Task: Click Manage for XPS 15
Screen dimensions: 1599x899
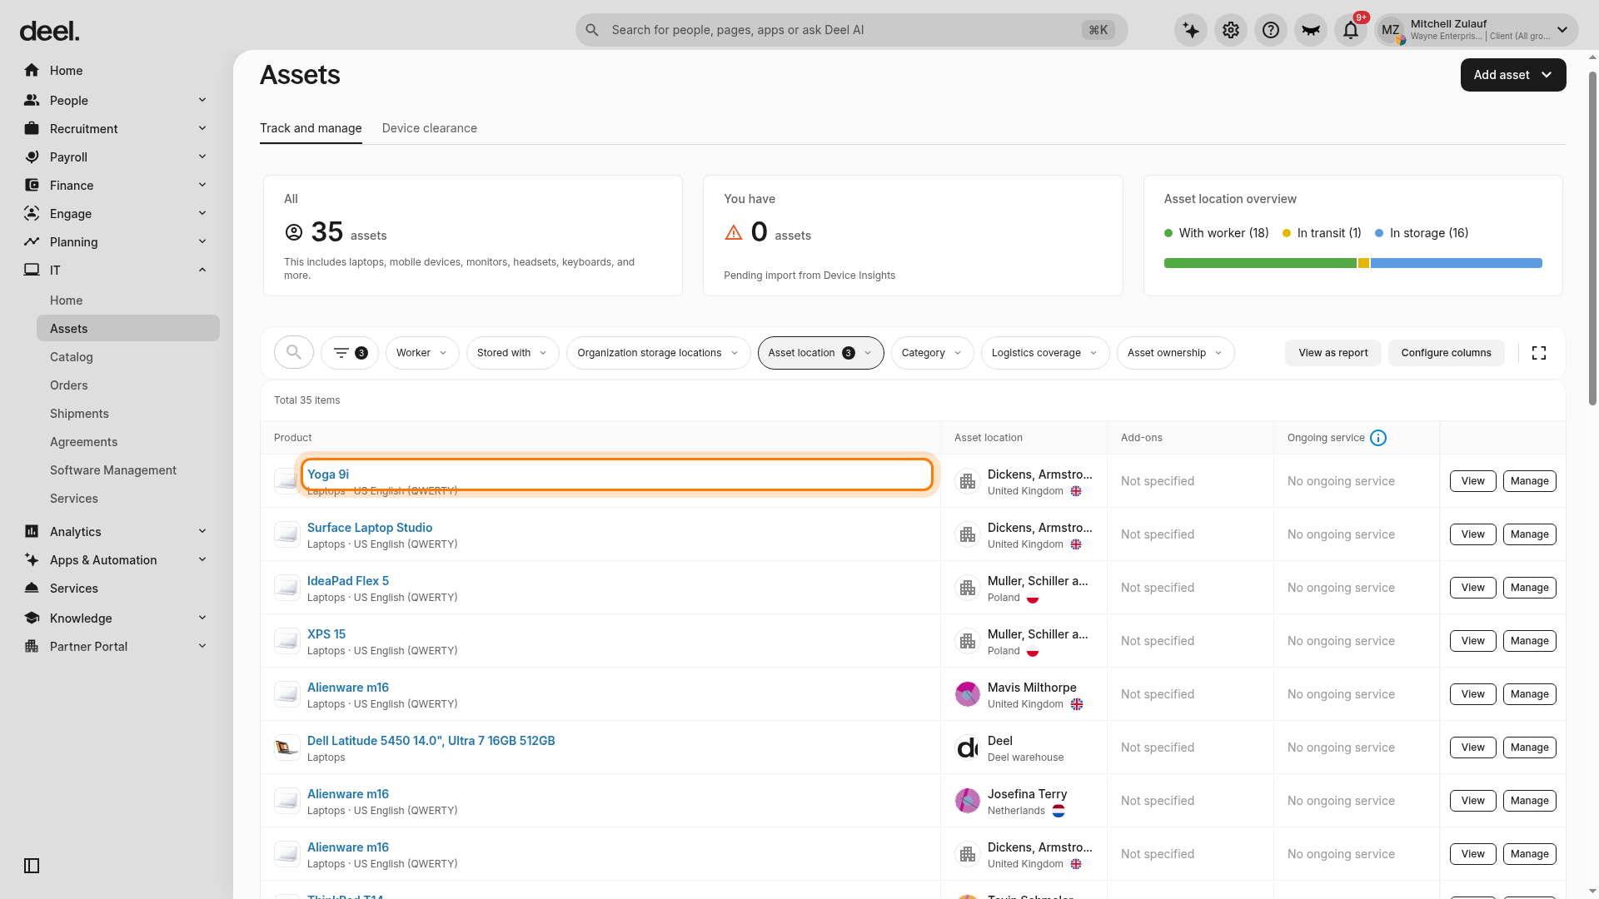Action: [1530, 641]
